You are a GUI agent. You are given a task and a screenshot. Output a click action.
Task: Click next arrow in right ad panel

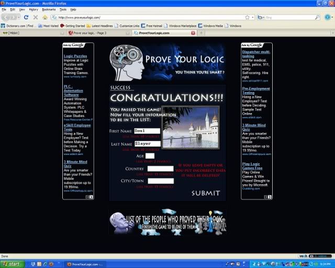point(270,197)
